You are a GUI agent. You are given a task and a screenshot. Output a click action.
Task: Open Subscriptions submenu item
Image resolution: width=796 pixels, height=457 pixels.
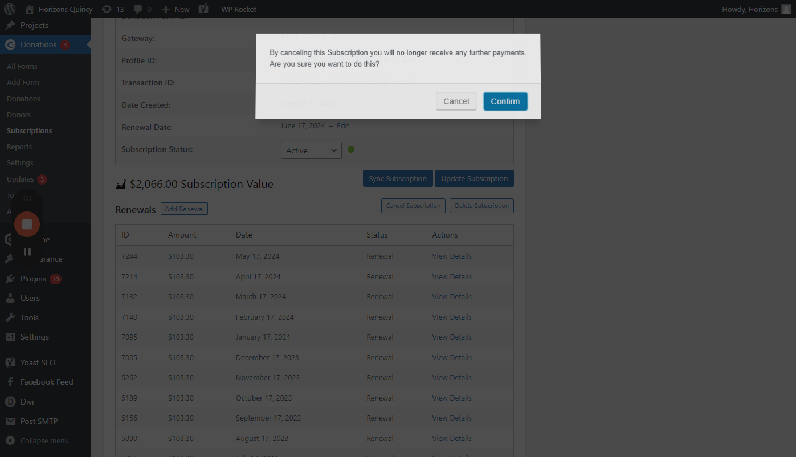(x=30, y=130)
